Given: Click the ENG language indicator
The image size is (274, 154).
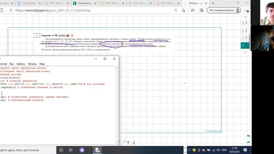Looking at the screenshot, I should (224, 150).
